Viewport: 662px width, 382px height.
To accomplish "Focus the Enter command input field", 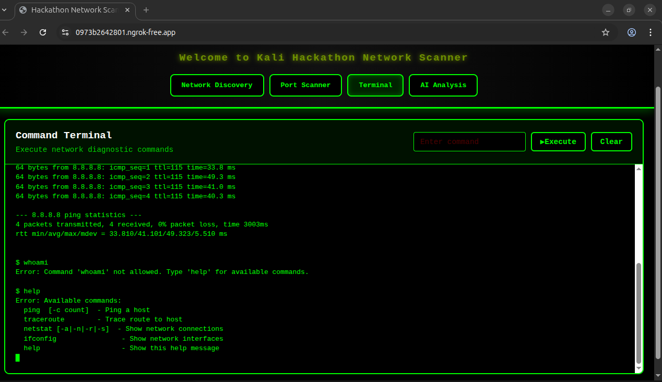I will (x=469, y=141).
